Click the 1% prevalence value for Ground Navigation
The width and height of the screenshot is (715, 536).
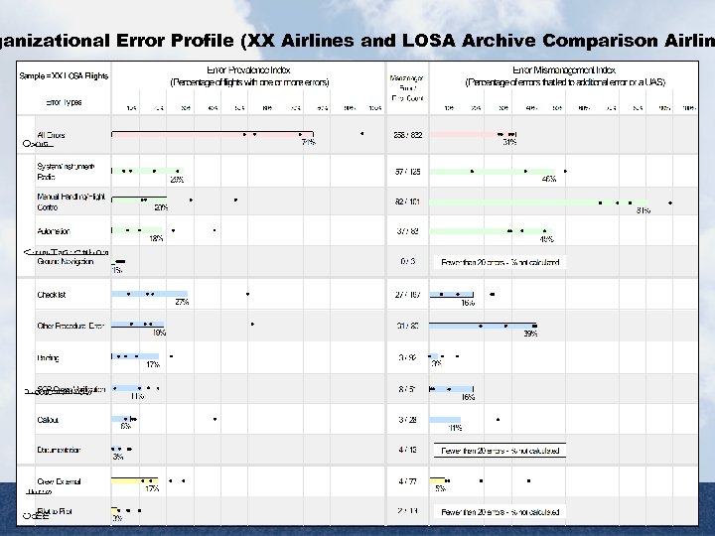pos(117,270)
